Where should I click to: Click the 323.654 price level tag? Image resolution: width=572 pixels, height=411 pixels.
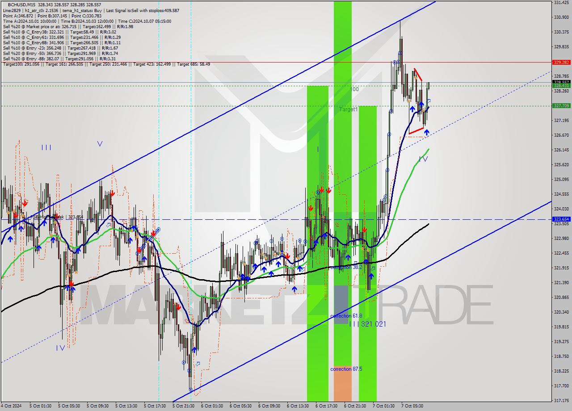[x=561, y=219]
